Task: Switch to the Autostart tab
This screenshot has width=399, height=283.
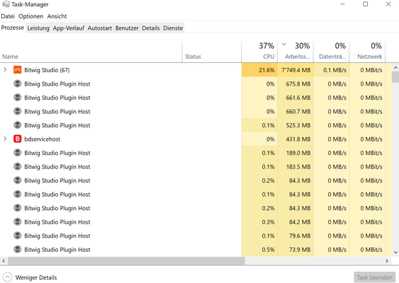Action: [x=100, y=28]
